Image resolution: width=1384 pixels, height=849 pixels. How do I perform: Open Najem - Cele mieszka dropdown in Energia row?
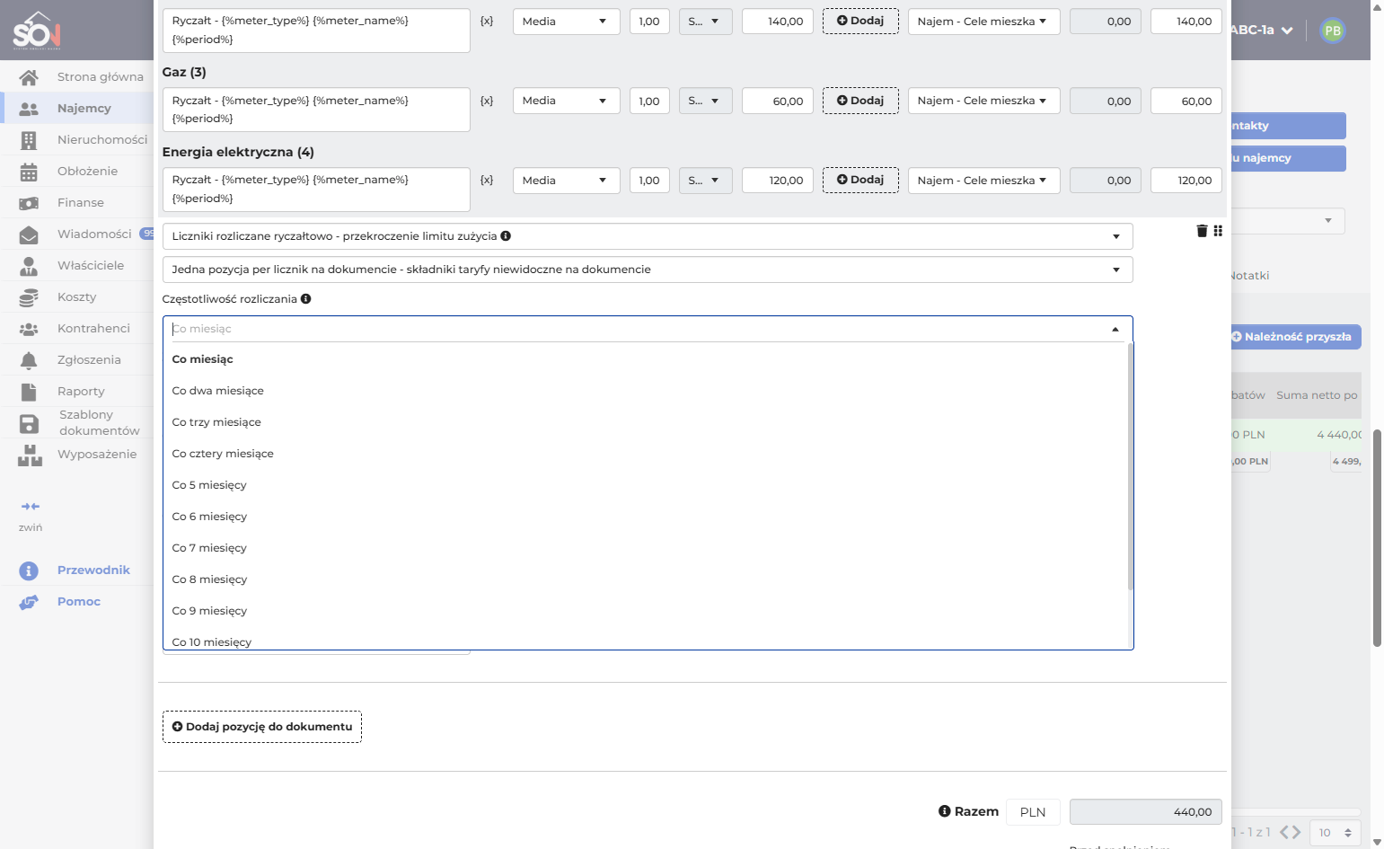pos(984,181)
